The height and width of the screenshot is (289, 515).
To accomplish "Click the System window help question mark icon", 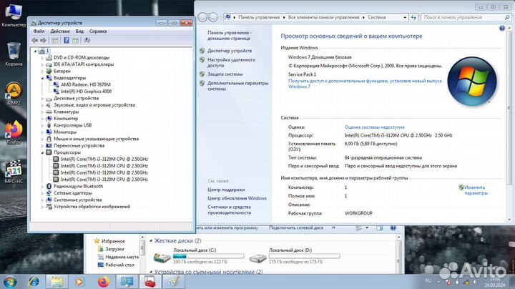I will coord(502,29).
